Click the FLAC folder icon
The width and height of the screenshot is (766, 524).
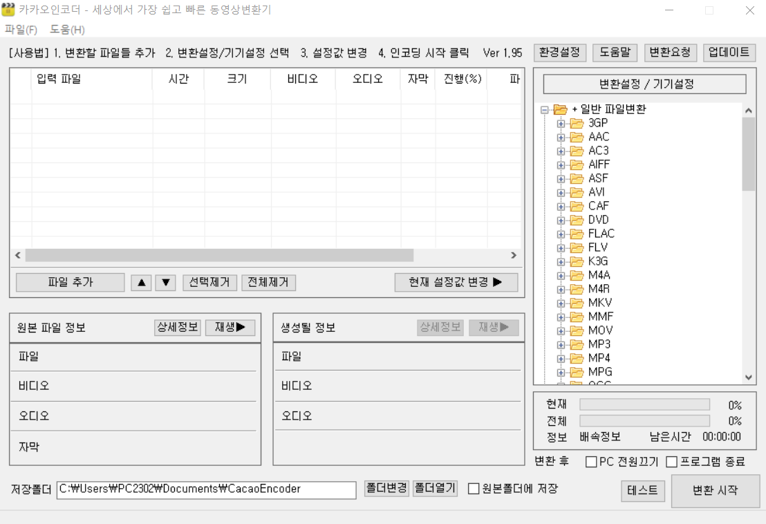click(x=577, y=234)
